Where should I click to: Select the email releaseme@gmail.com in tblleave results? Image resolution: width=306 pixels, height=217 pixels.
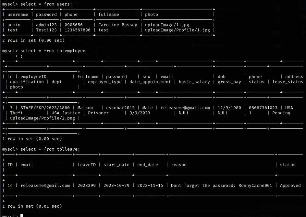pyautogui.click(x=45, y=185)
